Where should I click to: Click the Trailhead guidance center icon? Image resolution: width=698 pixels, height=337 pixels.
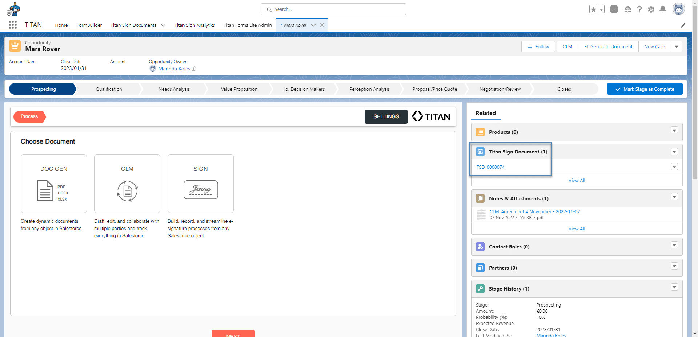coord(627,9)
